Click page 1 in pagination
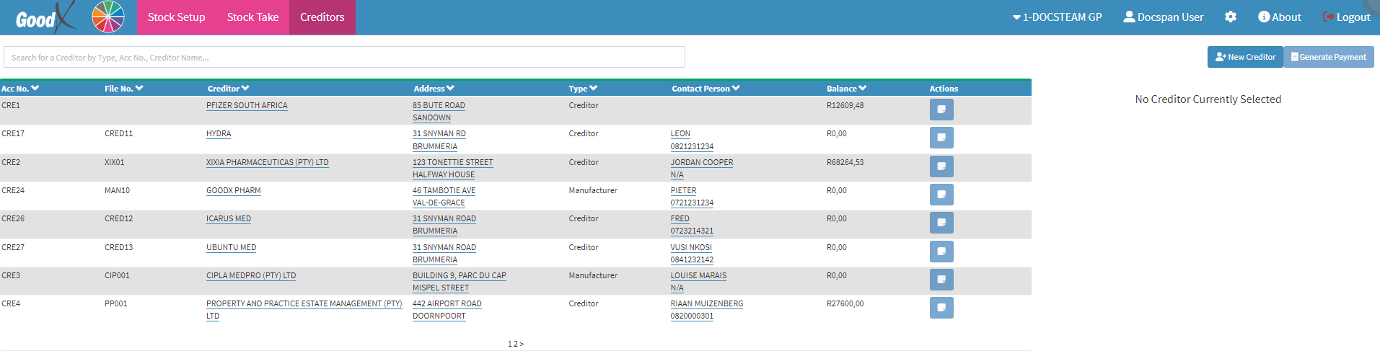Screen dimensions: 1380x351 pos(509,345)
